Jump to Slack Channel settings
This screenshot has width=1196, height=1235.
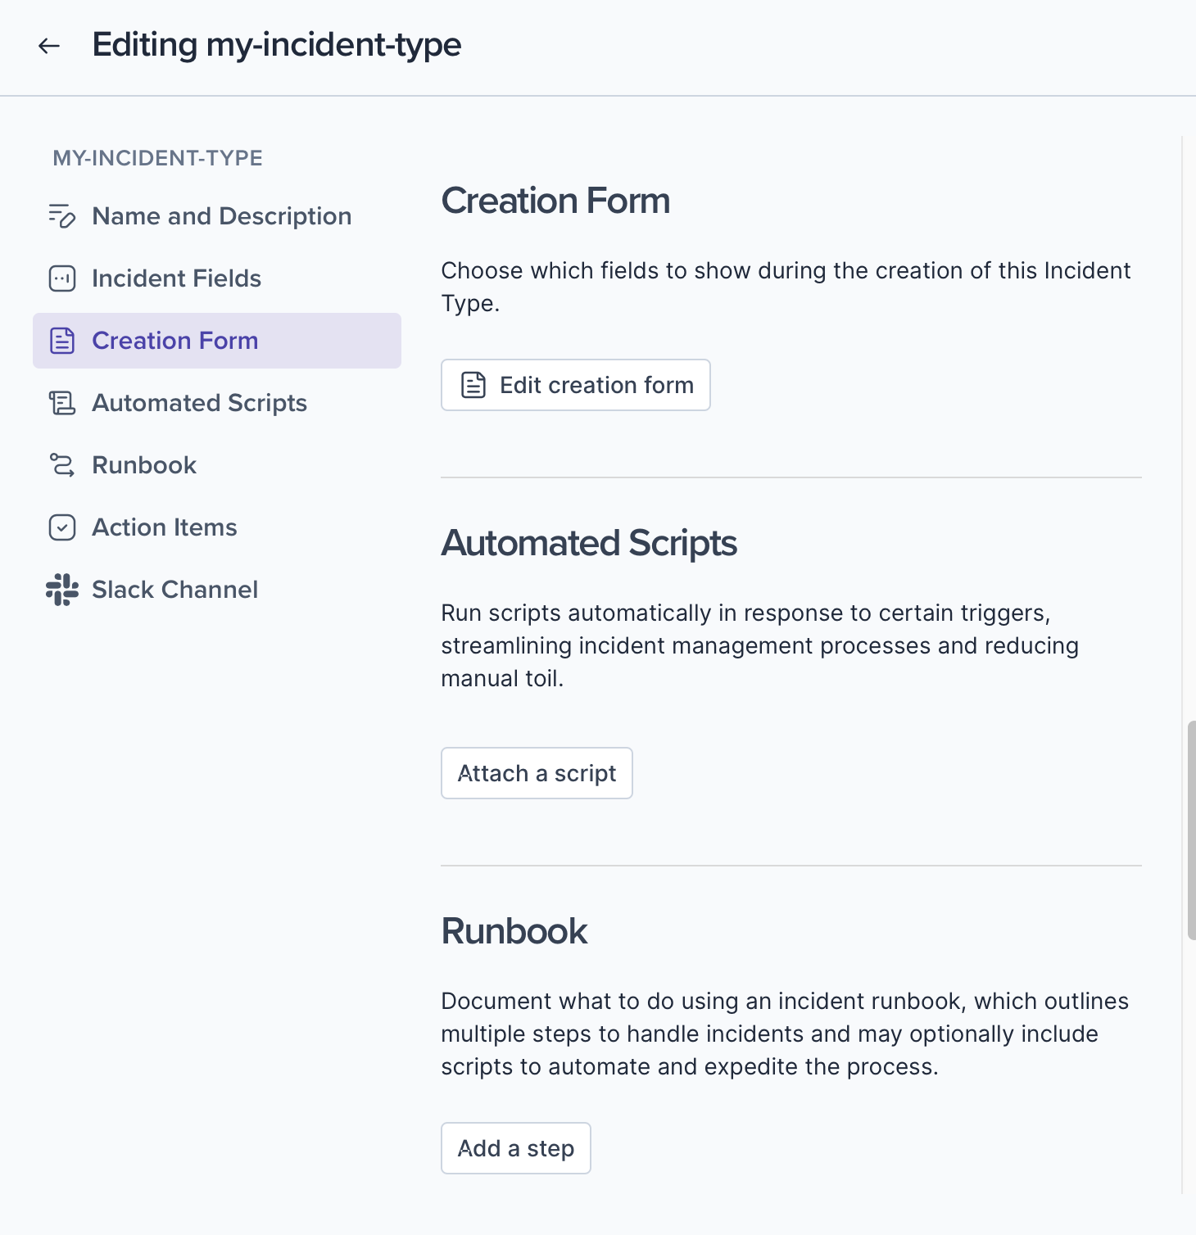[x=174, y=590]
